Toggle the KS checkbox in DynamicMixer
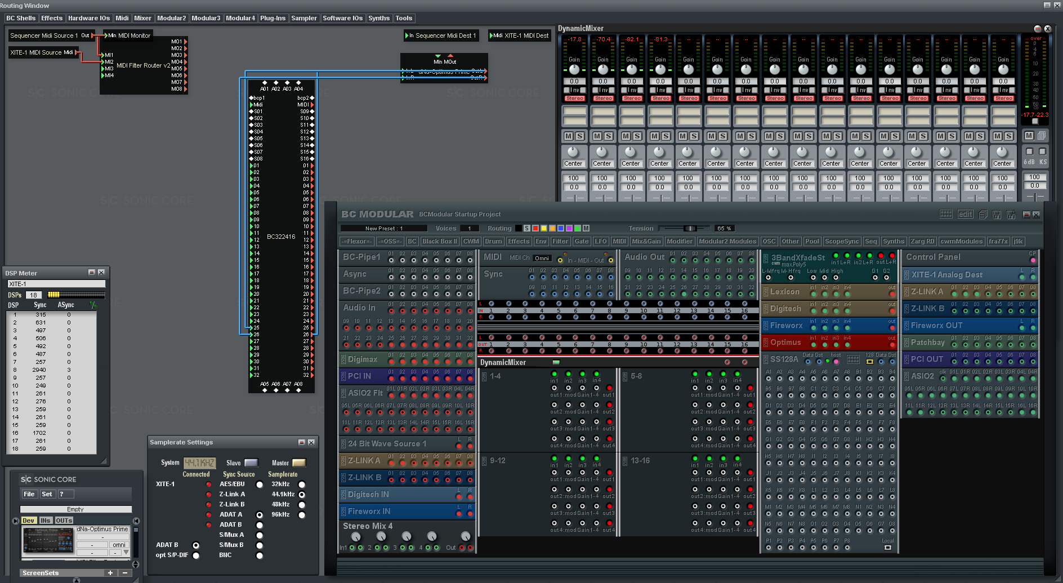The image size is (1063, 583). [x=1042, y=152]
